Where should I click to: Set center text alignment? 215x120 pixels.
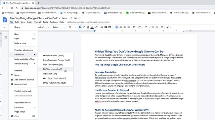(x=121, y=27)
